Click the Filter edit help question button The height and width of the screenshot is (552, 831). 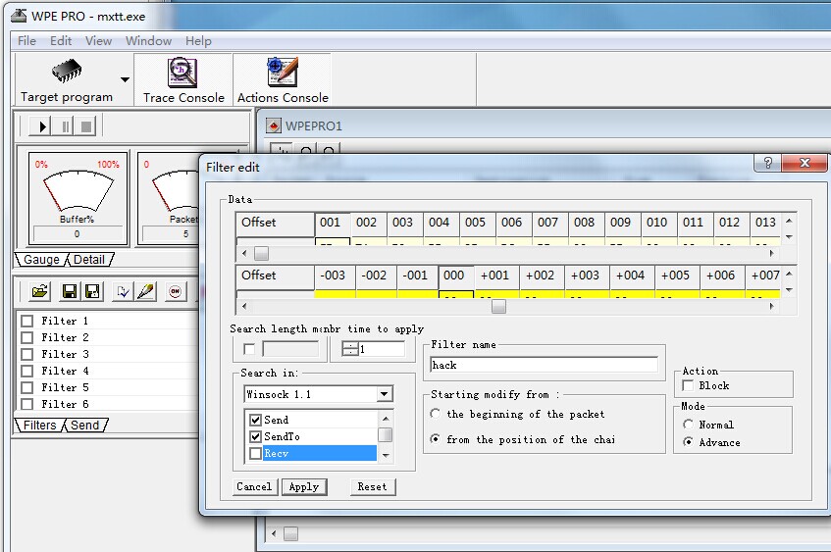(767, 163)
